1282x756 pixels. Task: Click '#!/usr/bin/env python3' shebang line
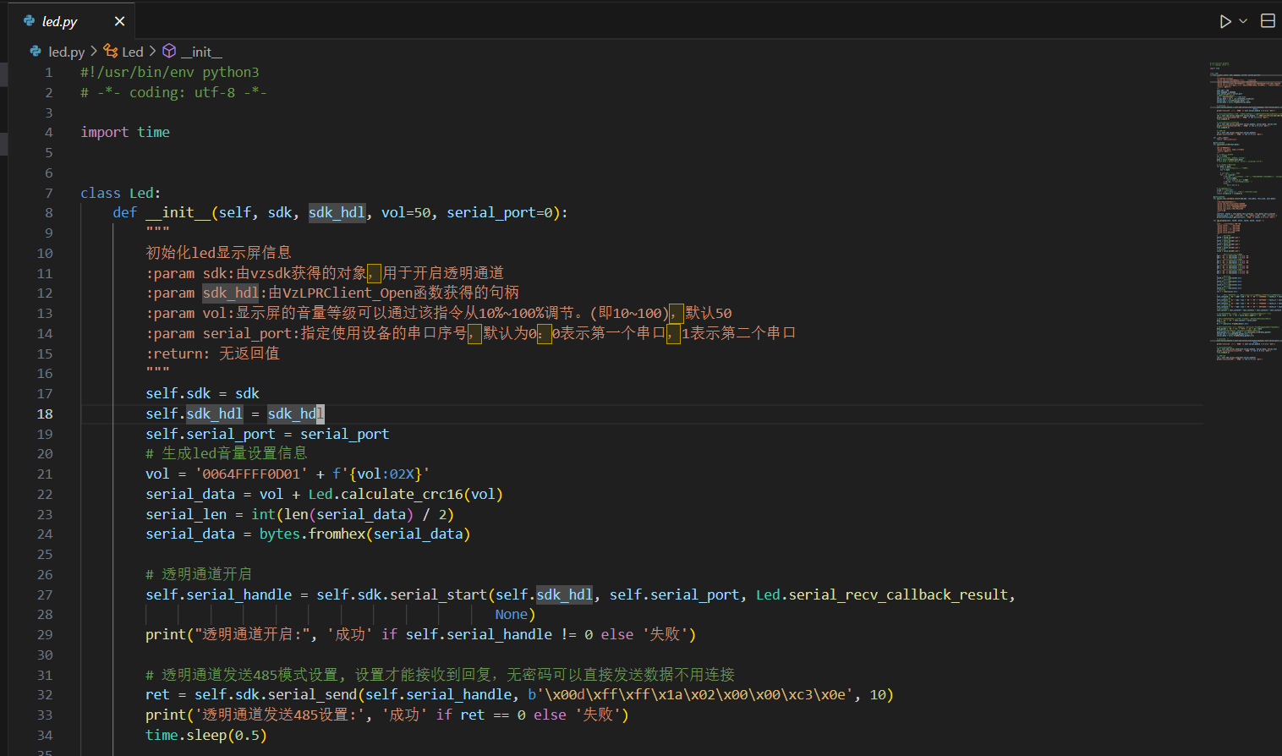coord(170,72)
